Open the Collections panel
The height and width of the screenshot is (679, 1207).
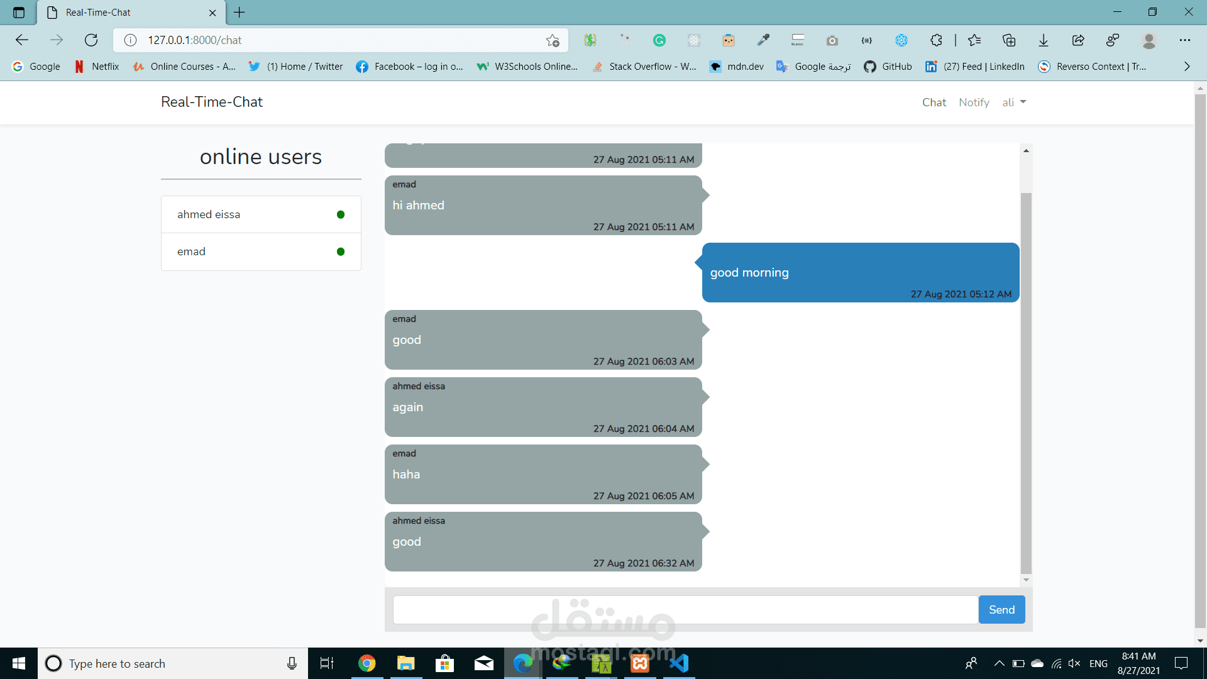1009,40
